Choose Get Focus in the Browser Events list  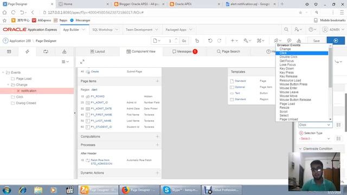tap(287, 61)
